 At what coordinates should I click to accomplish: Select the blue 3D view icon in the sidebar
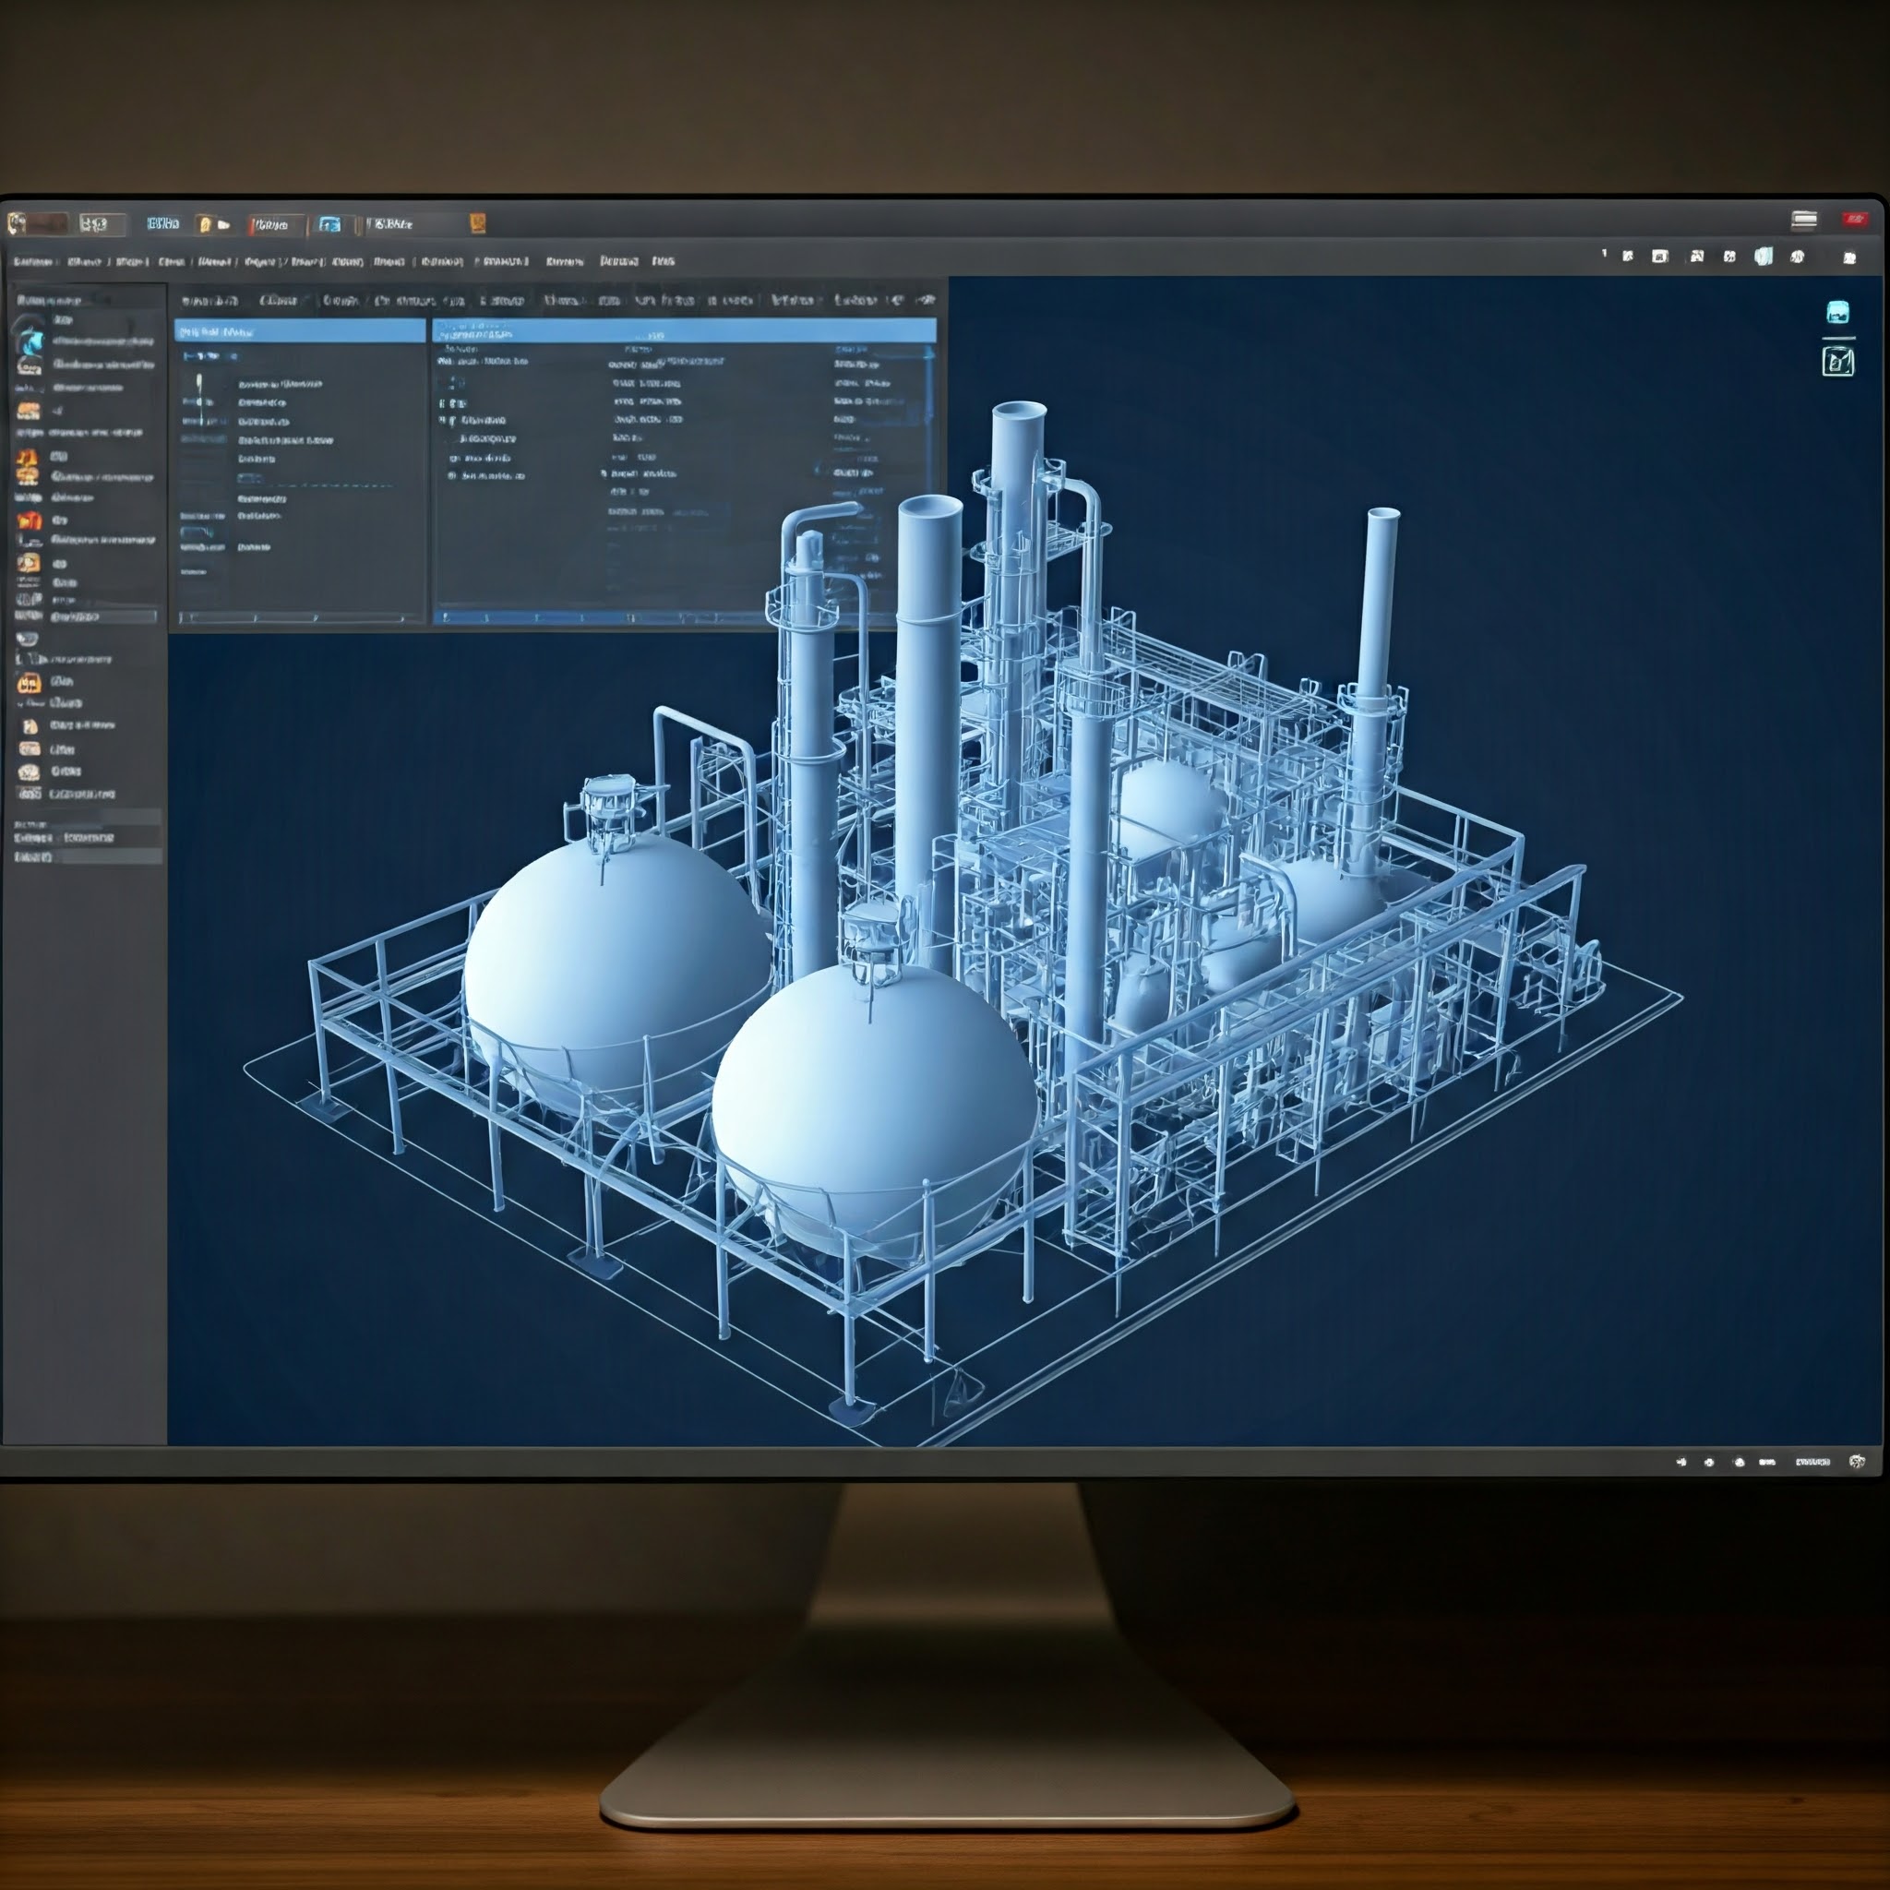pyautogui.click(x=30, y=342)
